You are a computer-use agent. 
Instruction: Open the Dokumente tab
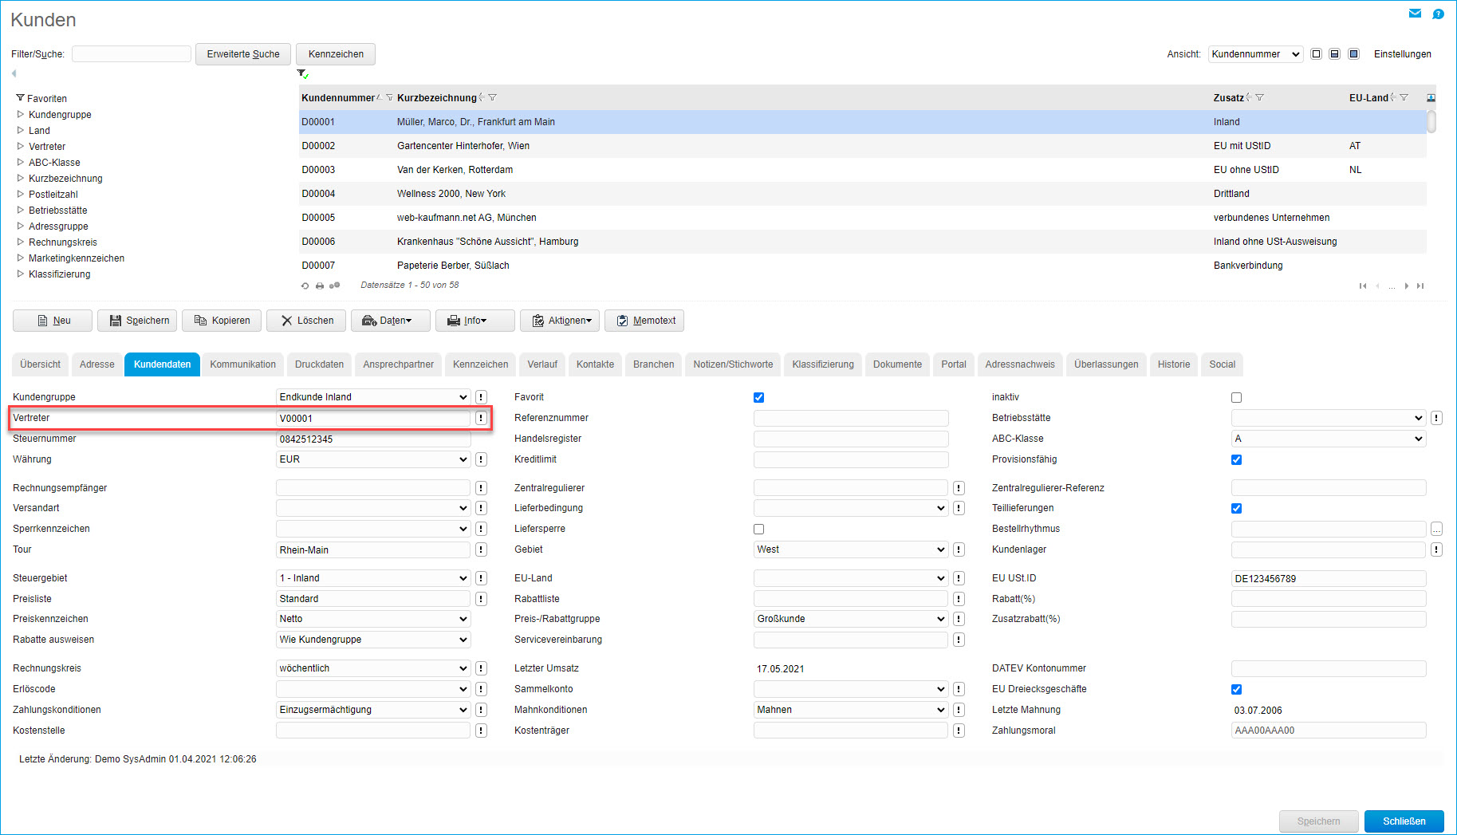pyautogui.click(x=897, y=364)
